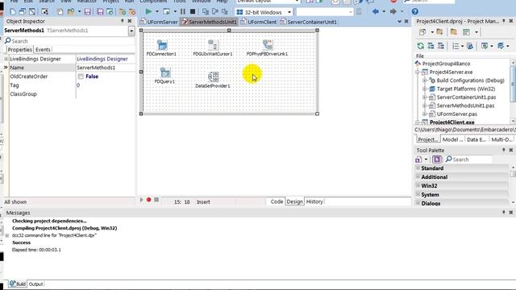The width and height of the screenshot is (516, 290).
Task: Click the Add project folder icon in Project Manager
Action: 439,32
